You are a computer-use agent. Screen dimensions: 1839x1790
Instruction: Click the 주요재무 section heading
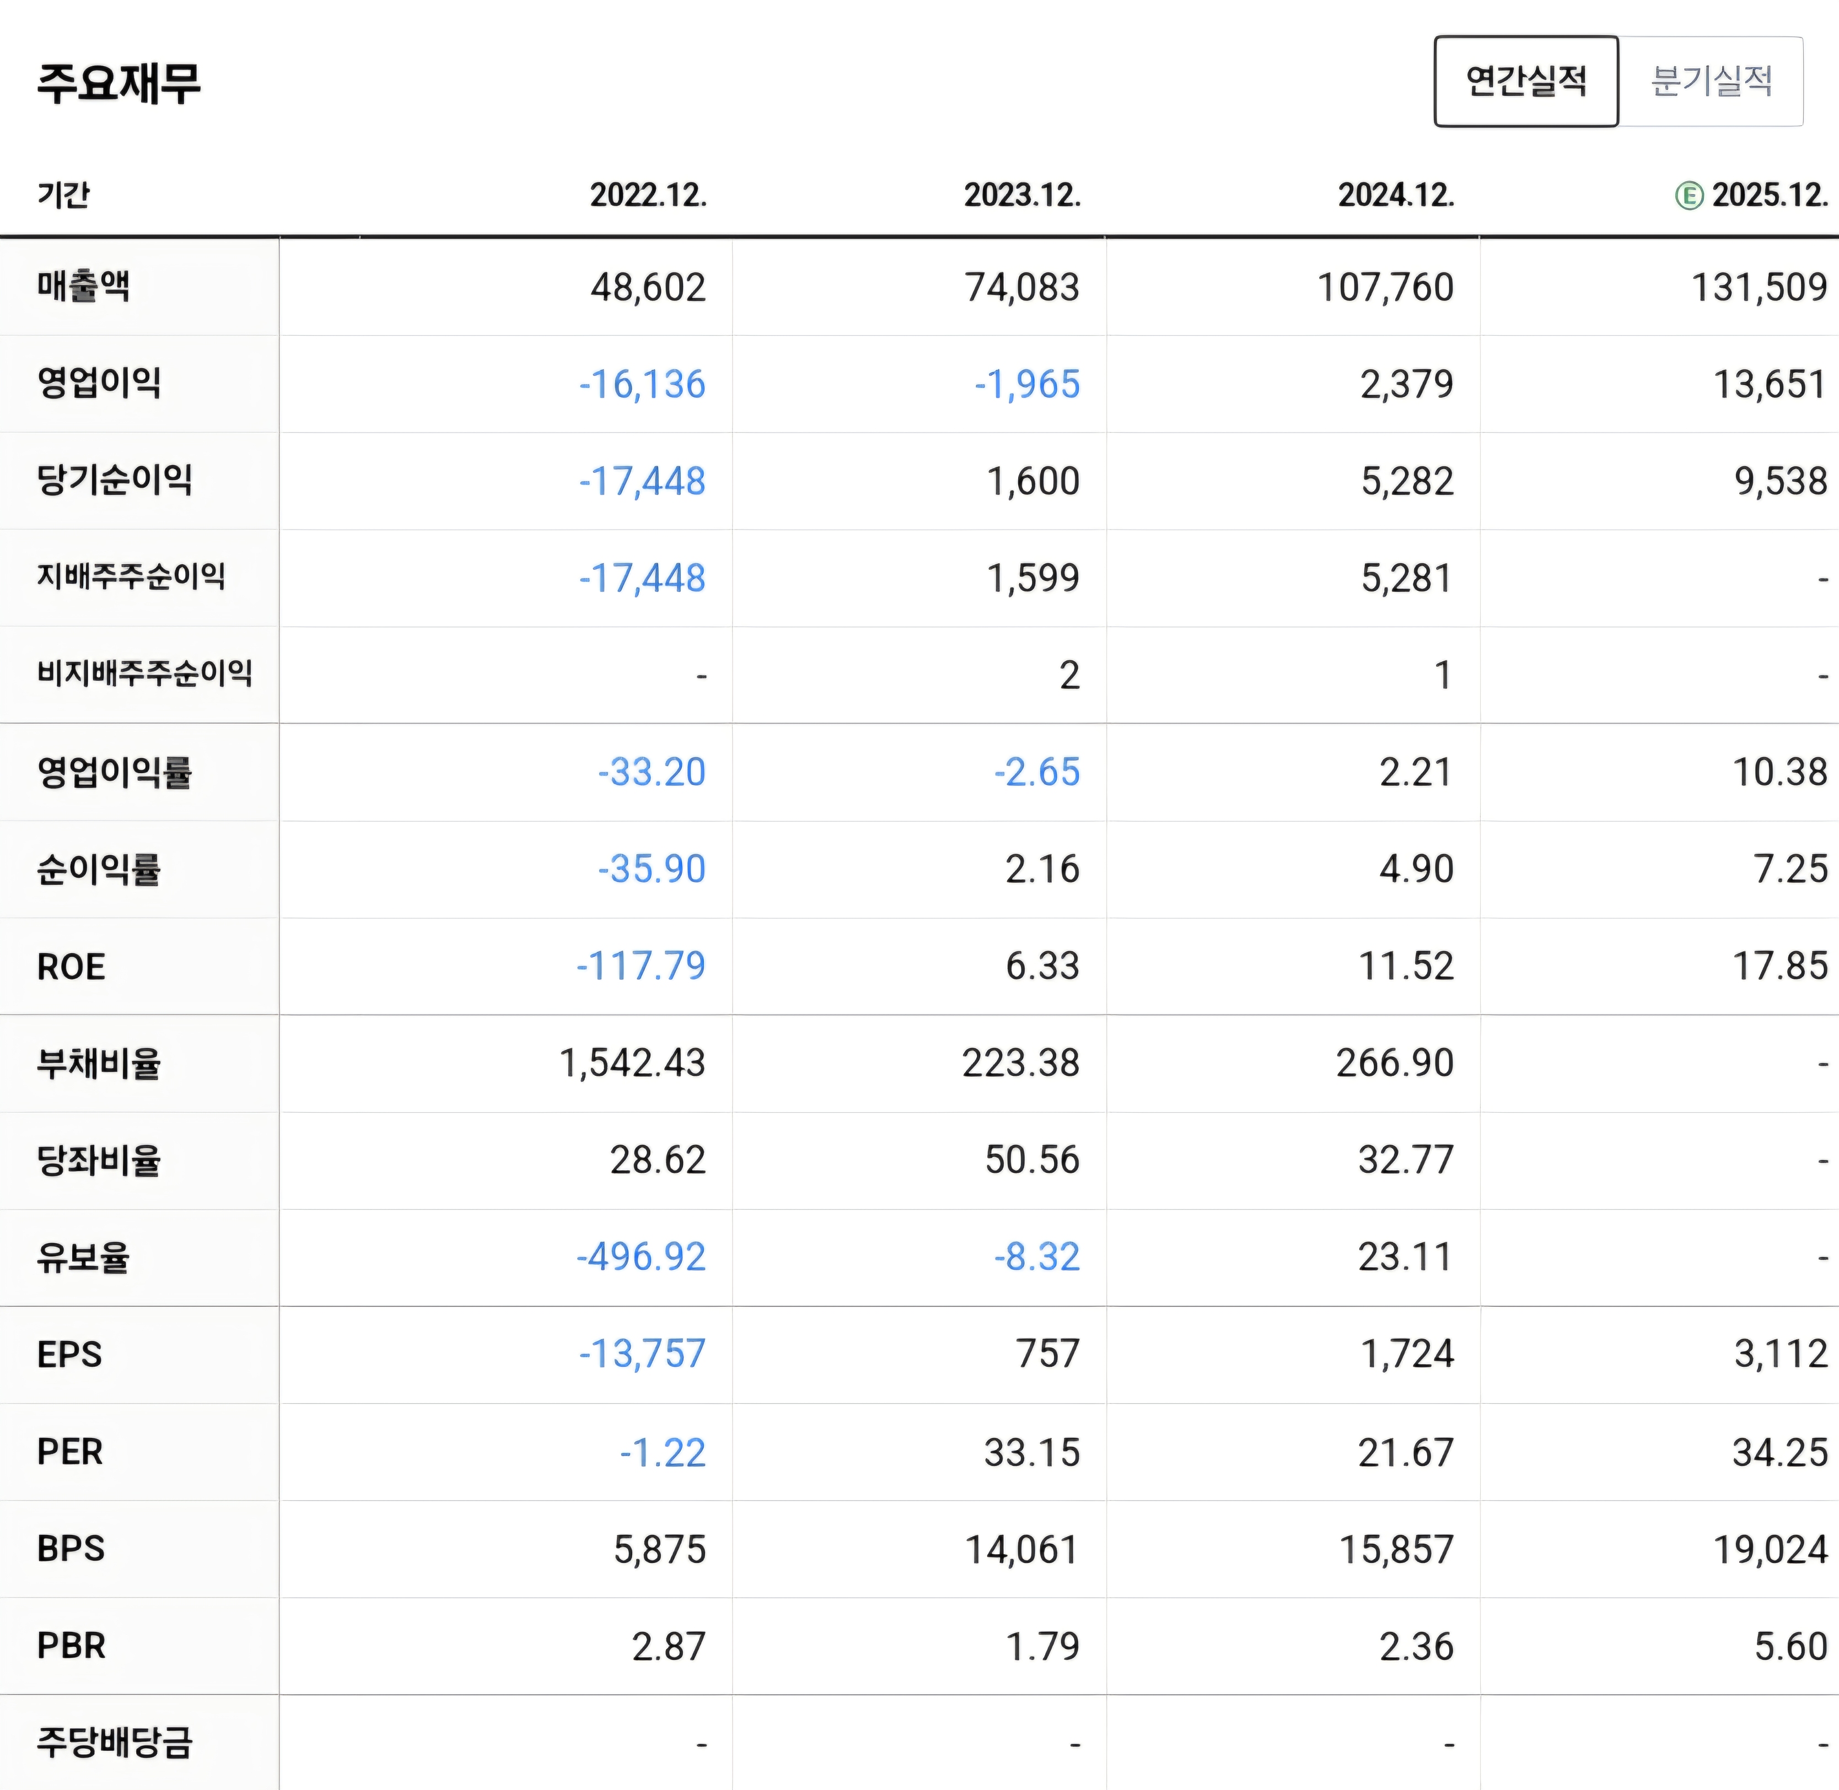pyautogui.click(x=119, y=83)
